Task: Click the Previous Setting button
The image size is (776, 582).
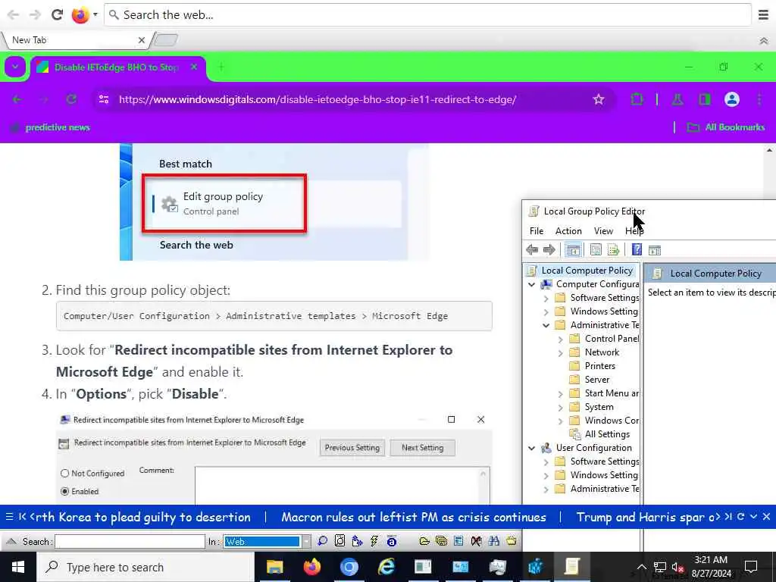Action: click(x=352, y=447)
